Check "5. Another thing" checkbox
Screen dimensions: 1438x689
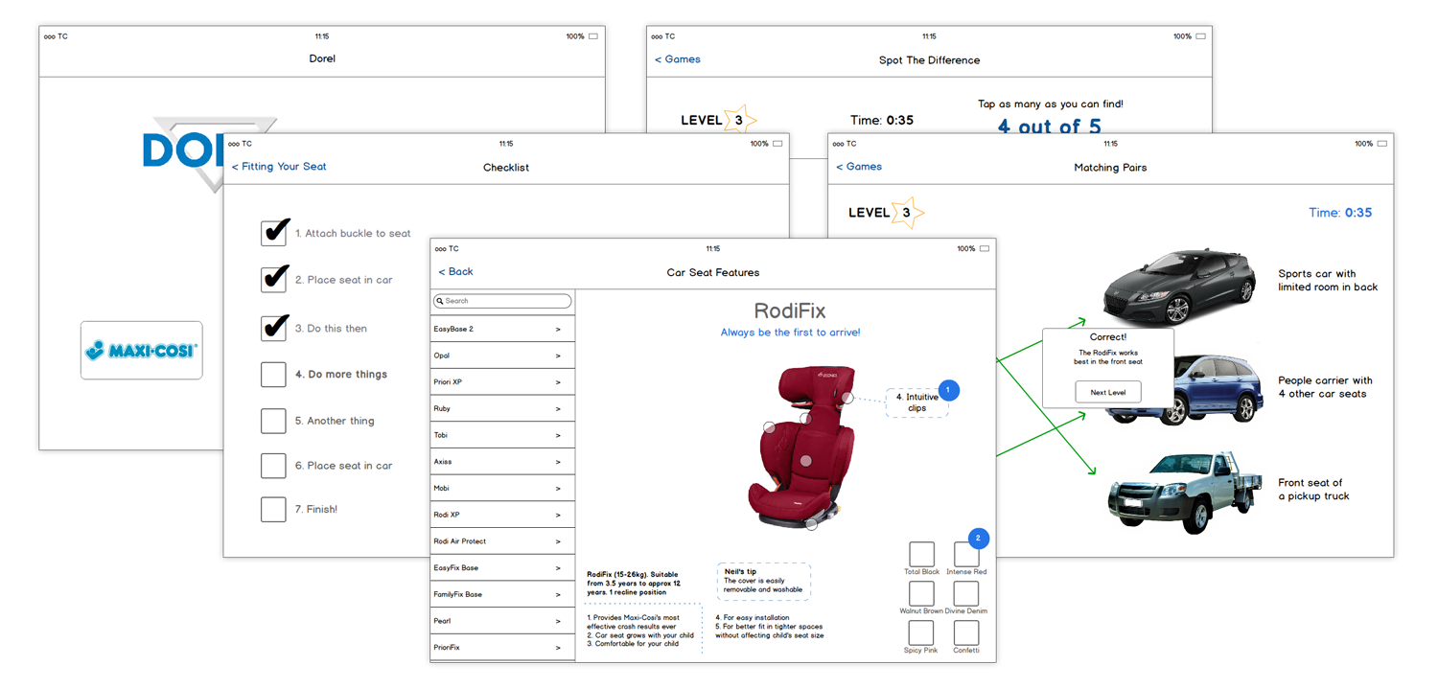coord(274,420)
